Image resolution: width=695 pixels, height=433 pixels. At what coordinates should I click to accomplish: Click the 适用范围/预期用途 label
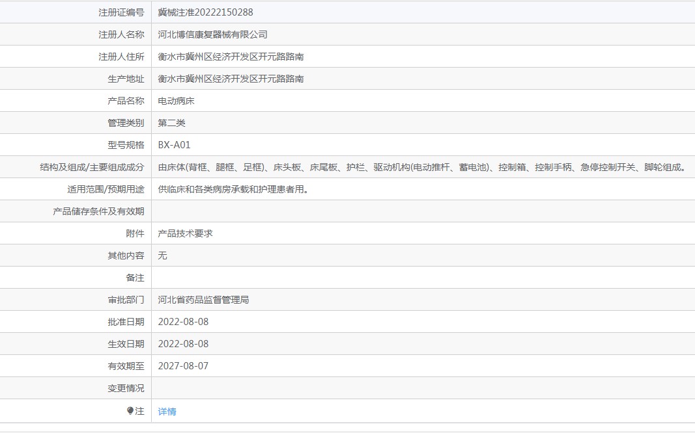[106, 189]
